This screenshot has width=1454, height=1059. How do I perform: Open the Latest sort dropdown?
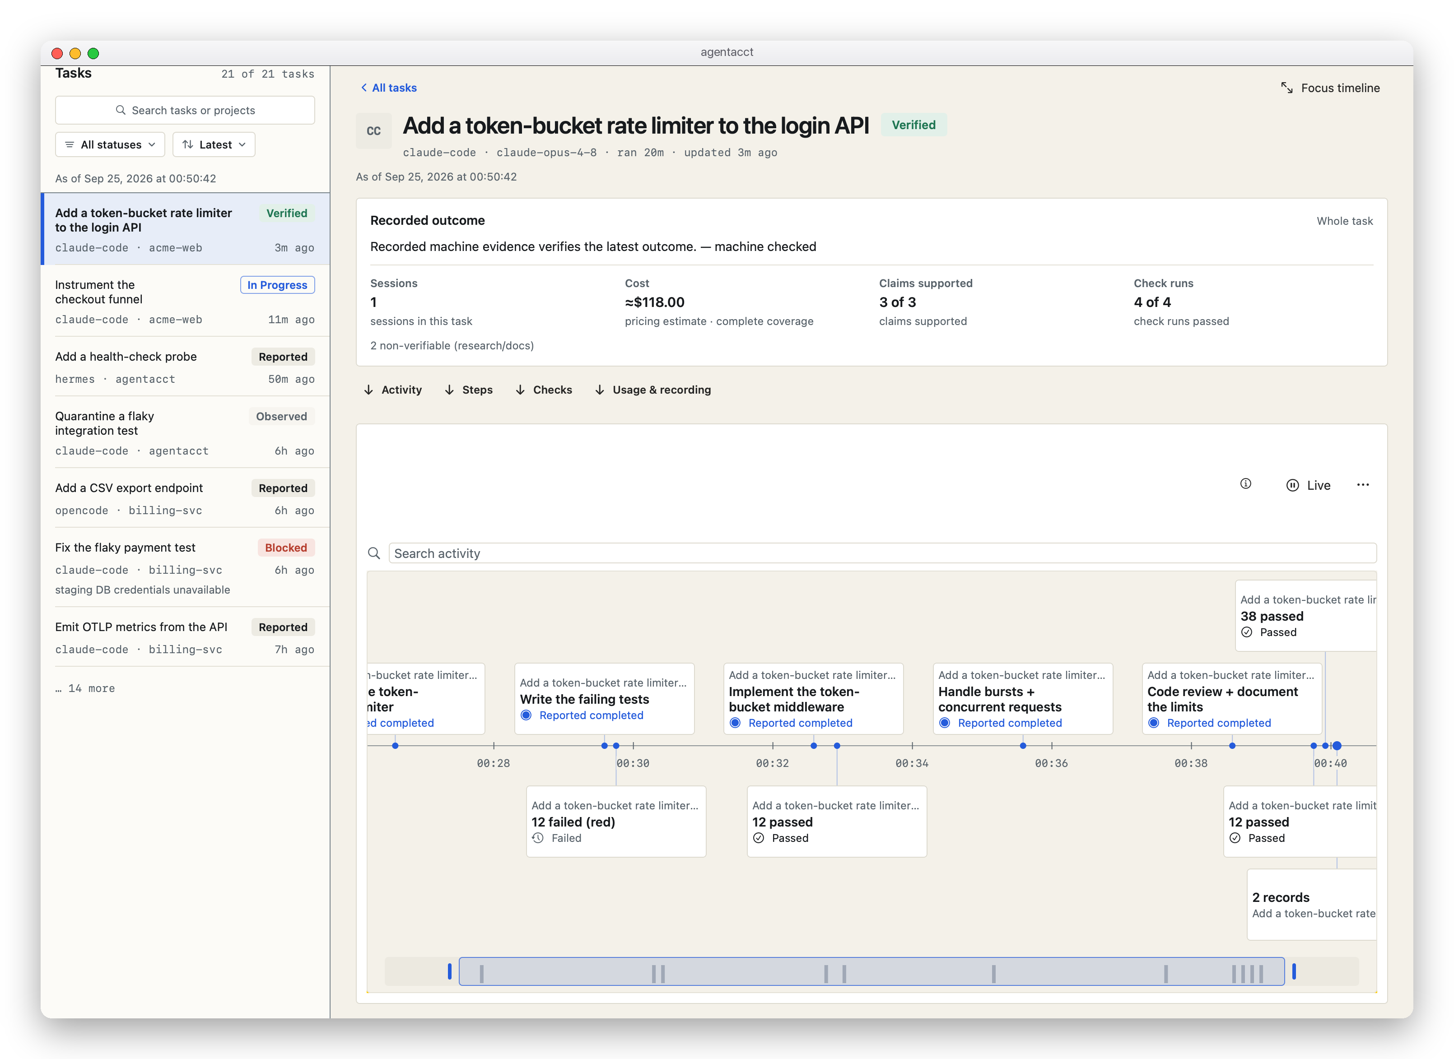[x=214, y=145]
